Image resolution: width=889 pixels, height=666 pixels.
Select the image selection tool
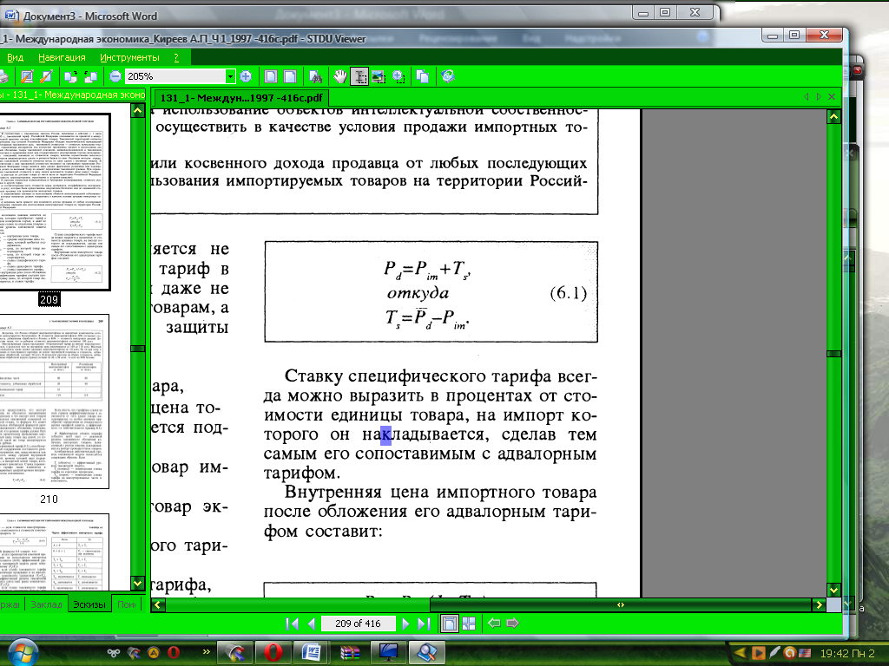click(x=379, y=76)
